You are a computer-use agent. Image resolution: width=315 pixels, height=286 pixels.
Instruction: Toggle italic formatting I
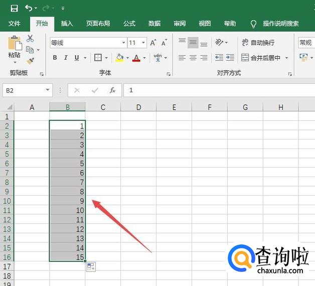(66, 58)
